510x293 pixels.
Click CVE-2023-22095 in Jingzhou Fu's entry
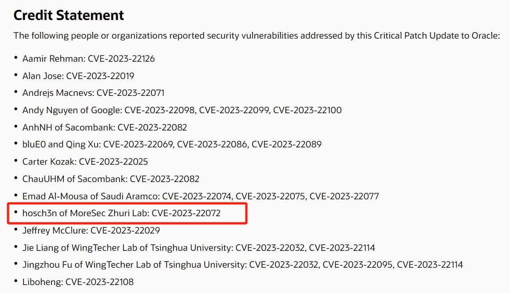357,265
